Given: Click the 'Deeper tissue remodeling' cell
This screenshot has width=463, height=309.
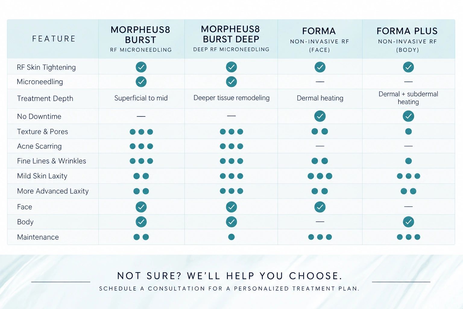Looking at the screenshot, I should 231,98.
